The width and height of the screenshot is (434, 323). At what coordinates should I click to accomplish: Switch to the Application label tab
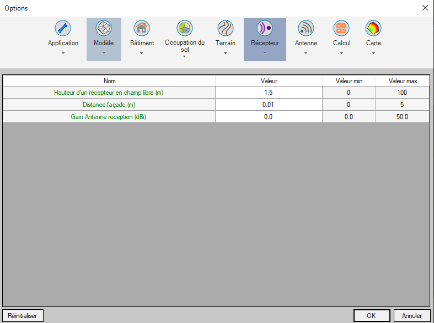coord(63,43)
